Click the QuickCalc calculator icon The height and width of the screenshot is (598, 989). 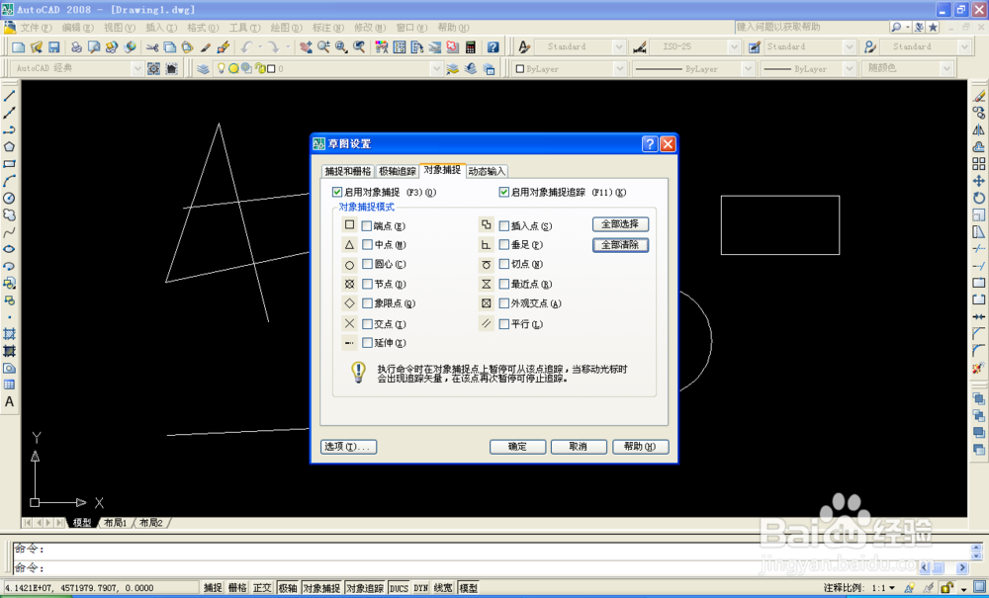coord(471,47)
